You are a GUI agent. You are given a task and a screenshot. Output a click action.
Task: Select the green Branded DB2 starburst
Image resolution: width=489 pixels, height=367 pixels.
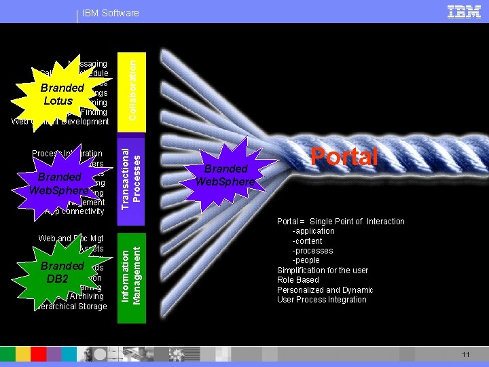tap(62, 271)
